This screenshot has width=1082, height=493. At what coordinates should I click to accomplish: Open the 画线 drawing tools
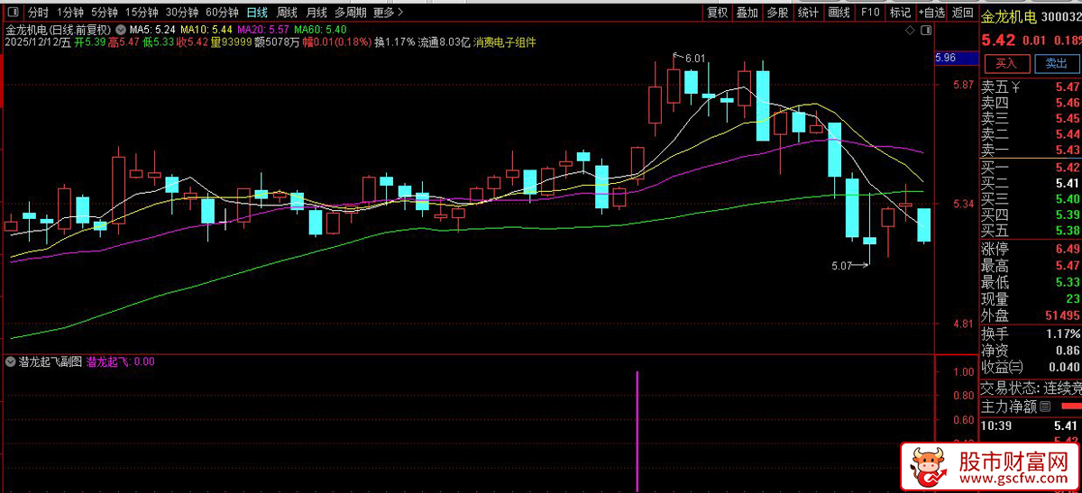pos(839,13)
